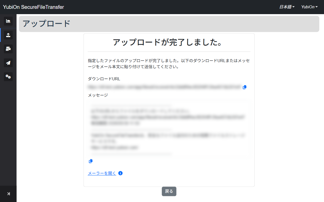
Task: Copy the download URL with copy icon
Action: 245,87
